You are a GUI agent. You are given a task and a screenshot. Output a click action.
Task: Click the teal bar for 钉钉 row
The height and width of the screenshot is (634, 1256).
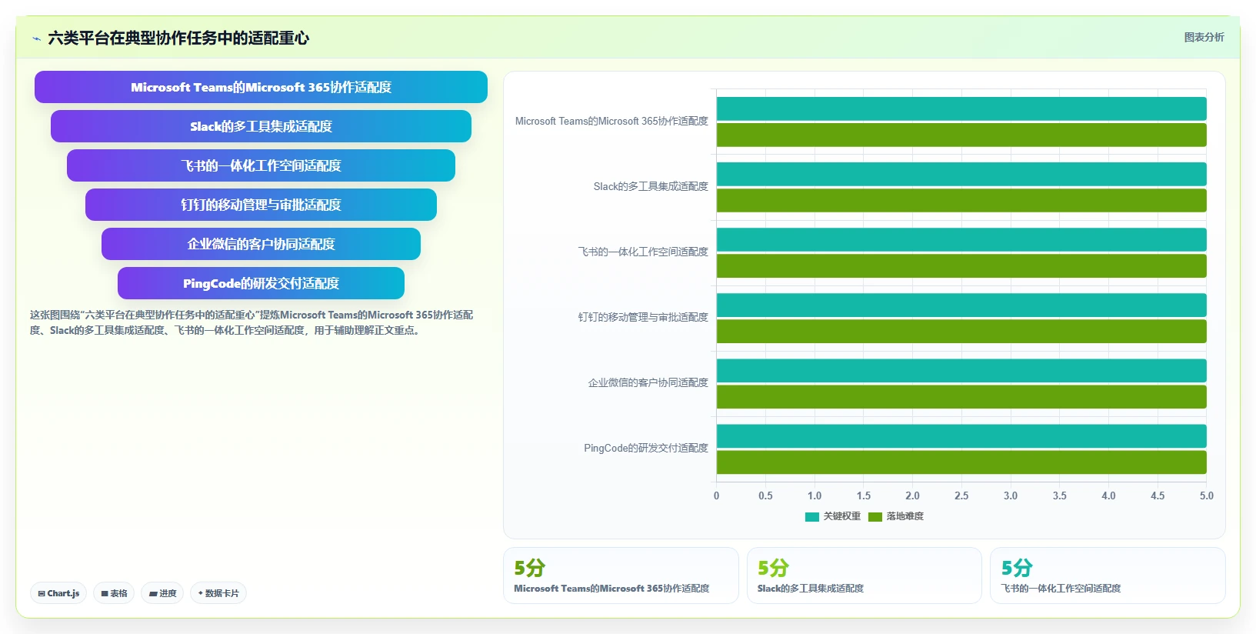pyautogui.click(x=961, y=305)
